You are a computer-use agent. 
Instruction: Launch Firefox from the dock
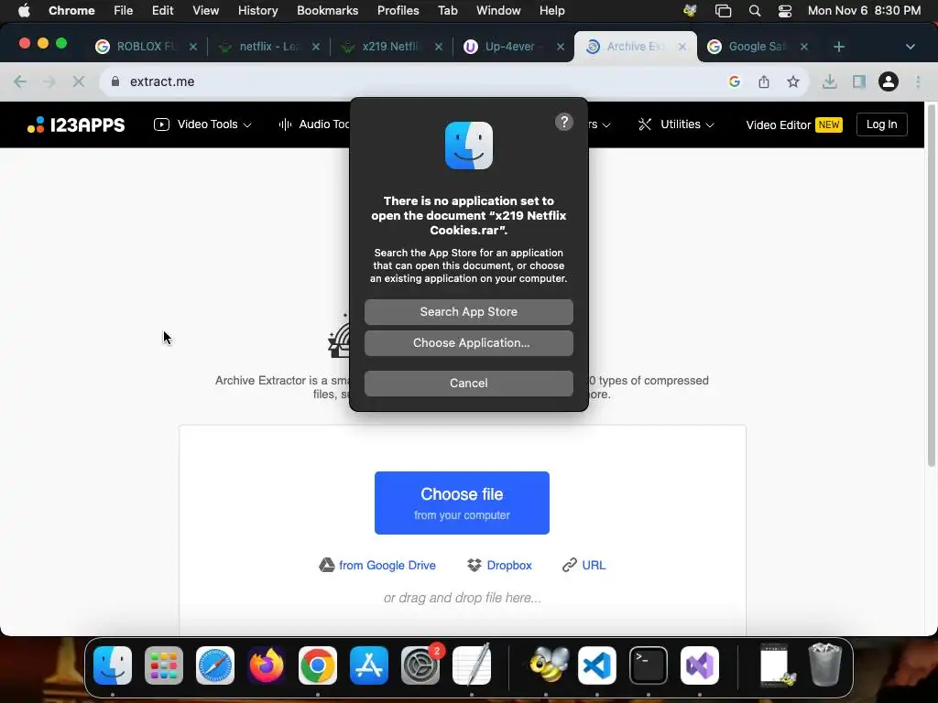267,665
